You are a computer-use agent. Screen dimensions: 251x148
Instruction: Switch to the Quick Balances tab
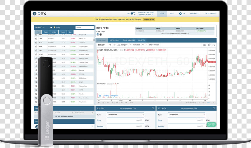[x=129, y=40]
